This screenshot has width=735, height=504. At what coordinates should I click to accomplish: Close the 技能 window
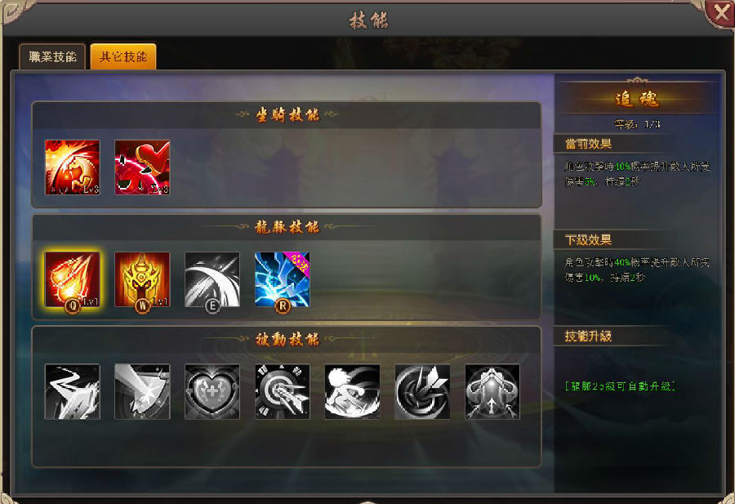pos(721,13)
